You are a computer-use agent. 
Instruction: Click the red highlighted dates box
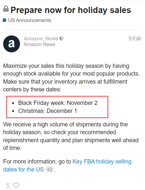click(57, 107)
